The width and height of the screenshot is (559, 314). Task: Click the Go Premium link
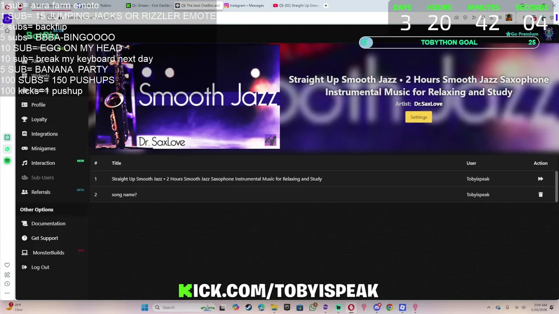[522, 34]
